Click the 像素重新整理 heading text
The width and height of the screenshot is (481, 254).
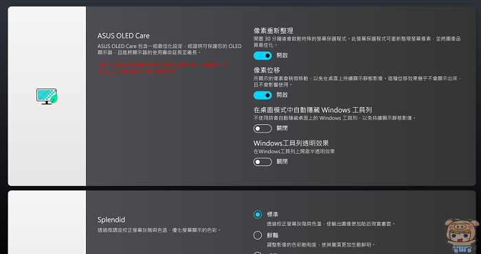tap(273, 31)
